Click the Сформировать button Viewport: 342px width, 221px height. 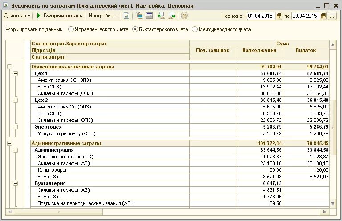click(x=60, y=16)
